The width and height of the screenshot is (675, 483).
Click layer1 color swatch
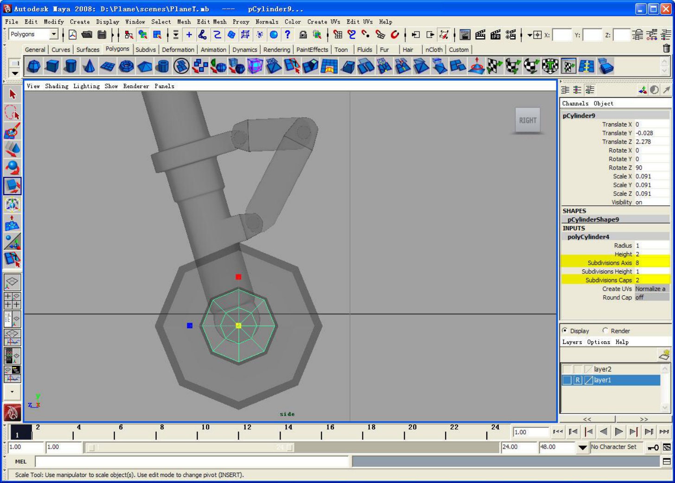click(x=589, y=380)
